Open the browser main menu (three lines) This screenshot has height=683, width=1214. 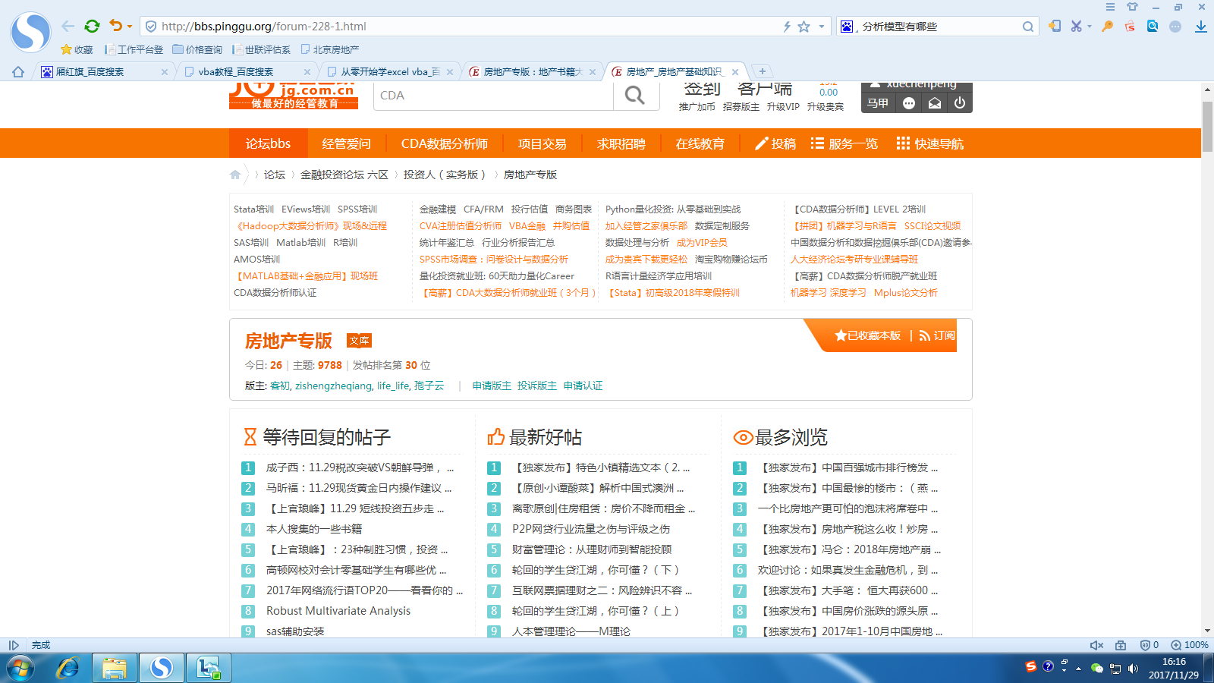pos(1110,7)
